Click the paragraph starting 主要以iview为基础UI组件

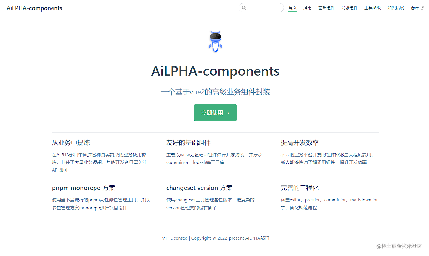pos(214,159)
